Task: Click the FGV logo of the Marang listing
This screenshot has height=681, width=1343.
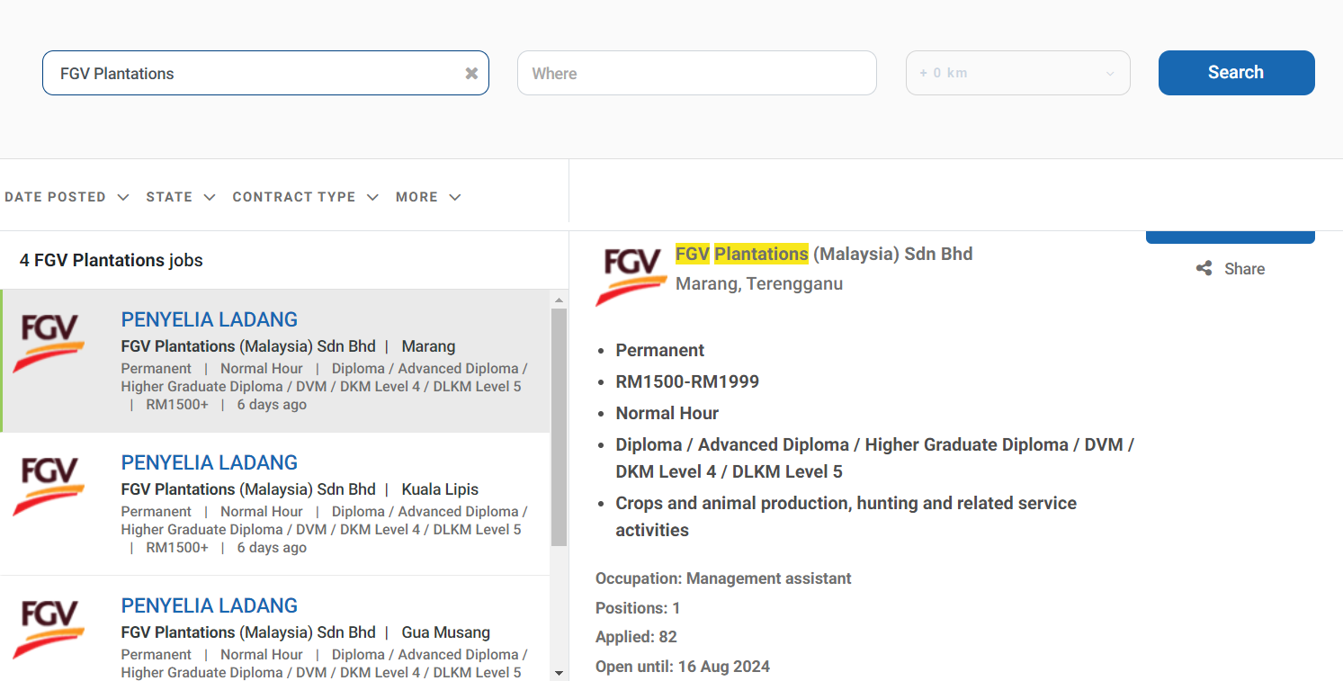Action: [x=49, y=343]
